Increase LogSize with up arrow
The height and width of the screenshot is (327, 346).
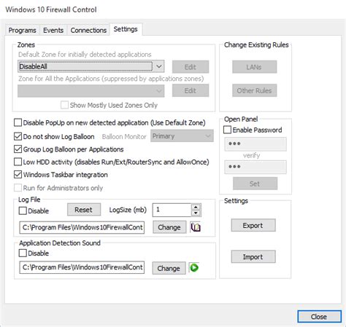tap(196, 207)
